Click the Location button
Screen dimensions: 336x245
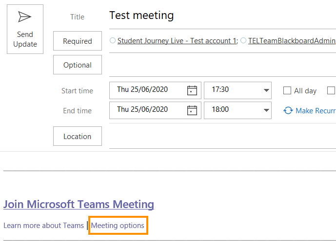(x=78, y=137)
